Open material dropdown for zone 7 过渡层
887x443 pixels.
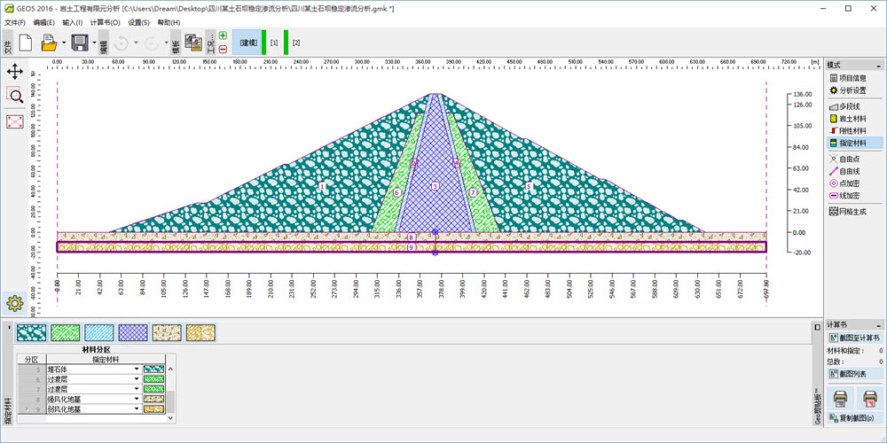click(137, 389)
